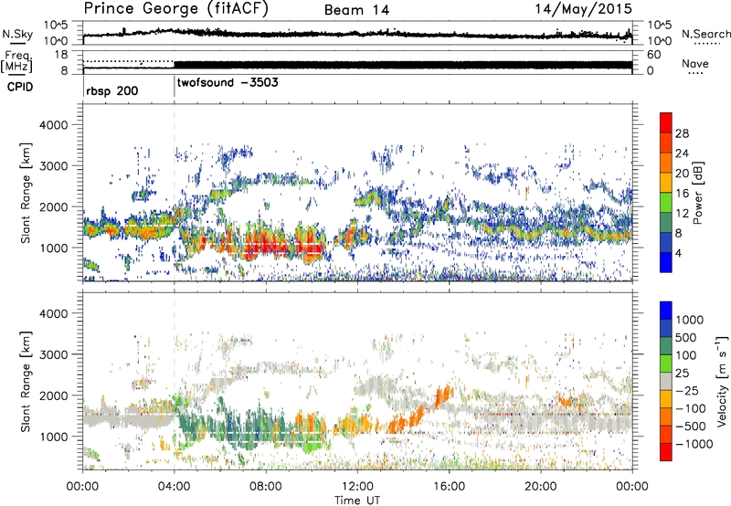Image resolution: width=731 pixels, height=506 pixels.
Task: Click the thick black frequency band after 04:00
Action: click(x=403, y=65)
